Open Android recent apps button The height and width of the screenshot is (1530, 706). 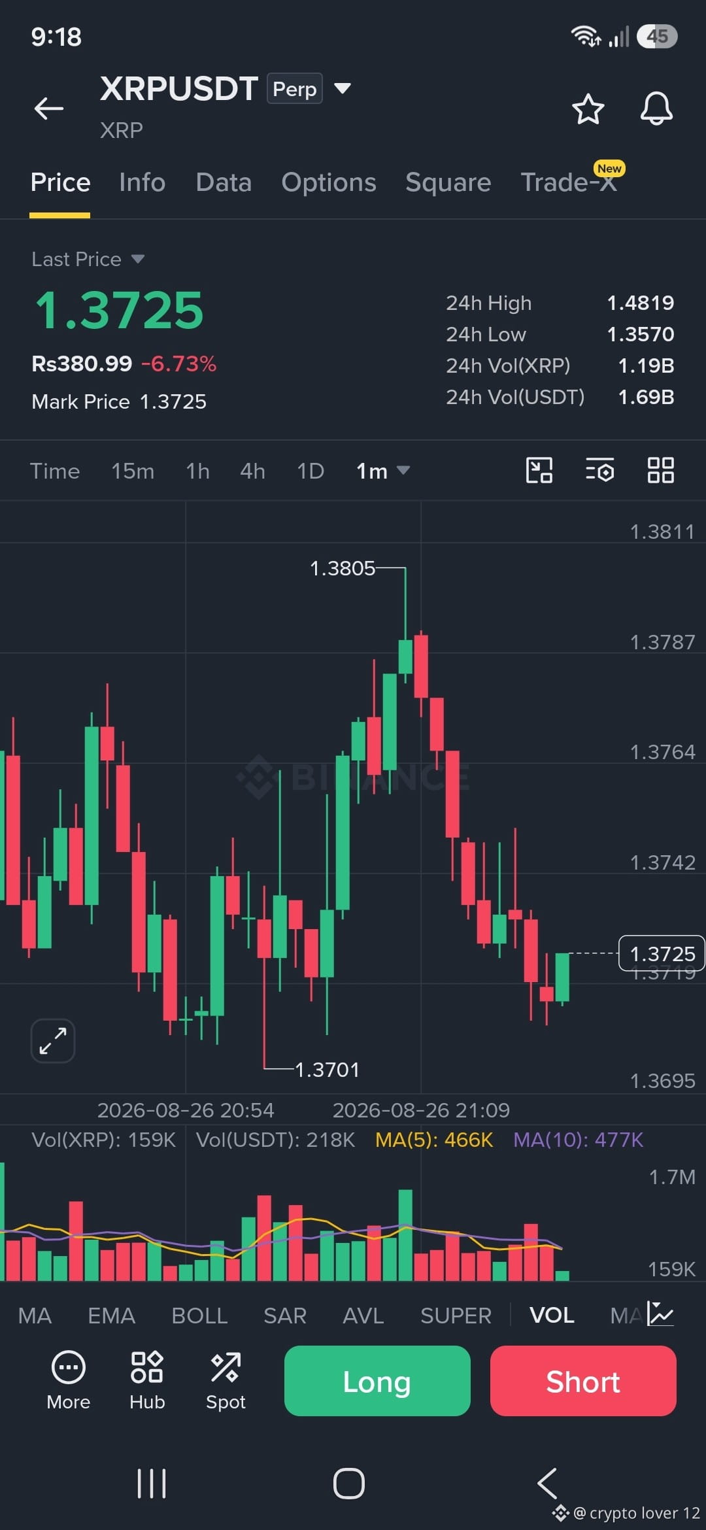click(152, 1483)
